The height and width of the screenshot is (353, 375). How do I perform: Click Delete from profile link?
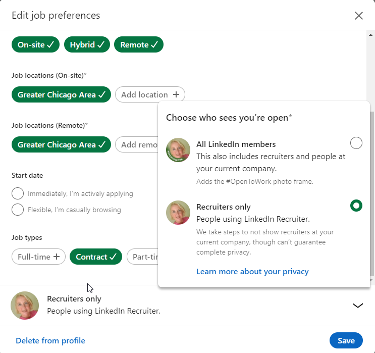pos(50,340)
